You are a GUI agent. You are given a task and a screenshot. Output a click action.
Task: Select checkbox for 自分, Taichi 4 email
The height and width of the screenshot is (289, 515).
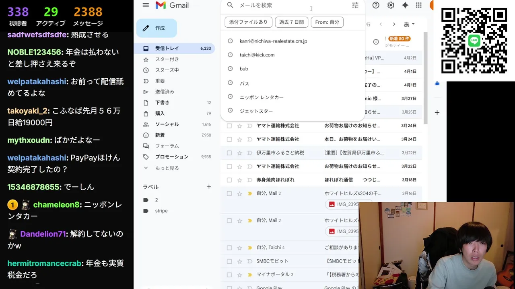229,248
